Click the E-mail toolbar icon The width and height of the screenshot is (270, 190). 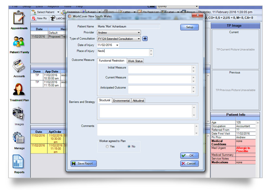tap(84, 12)
